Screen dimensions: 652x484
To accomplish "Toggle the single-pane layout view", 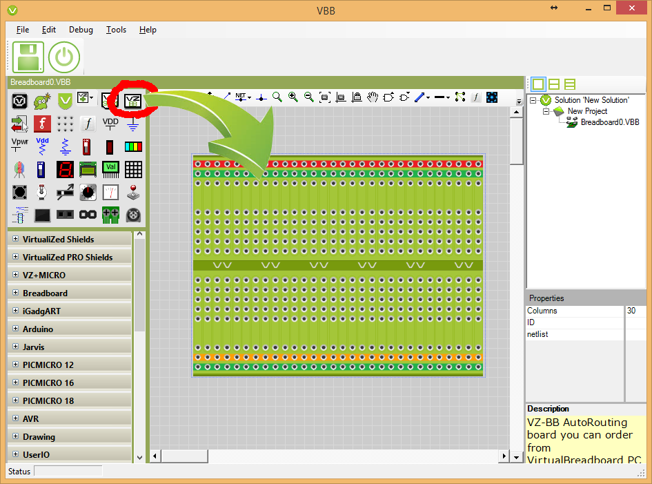I will [x=537, y=84].
